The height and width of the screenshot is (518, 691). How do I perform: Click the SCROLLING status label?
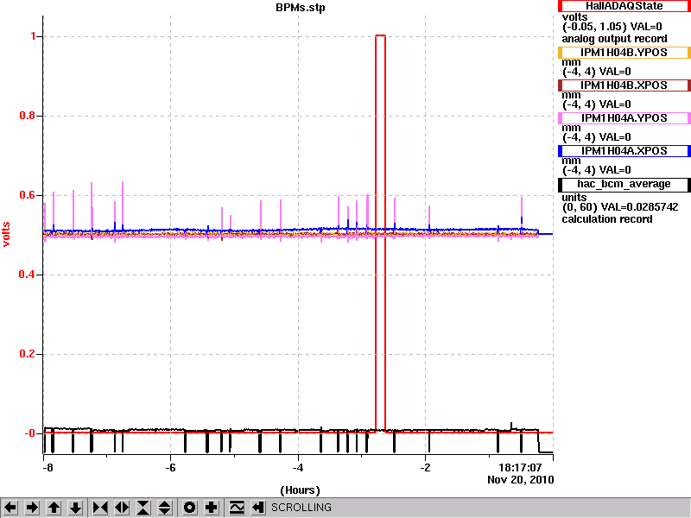tap(301, 508)
